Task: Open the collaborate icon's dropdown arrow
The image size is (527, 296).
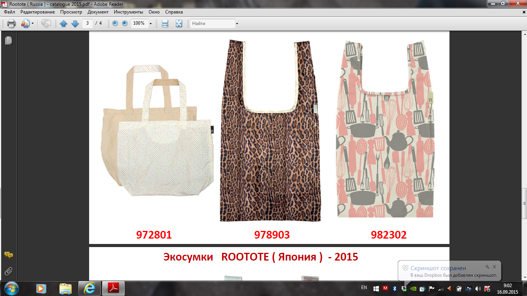Action: [x=32, y=24]
